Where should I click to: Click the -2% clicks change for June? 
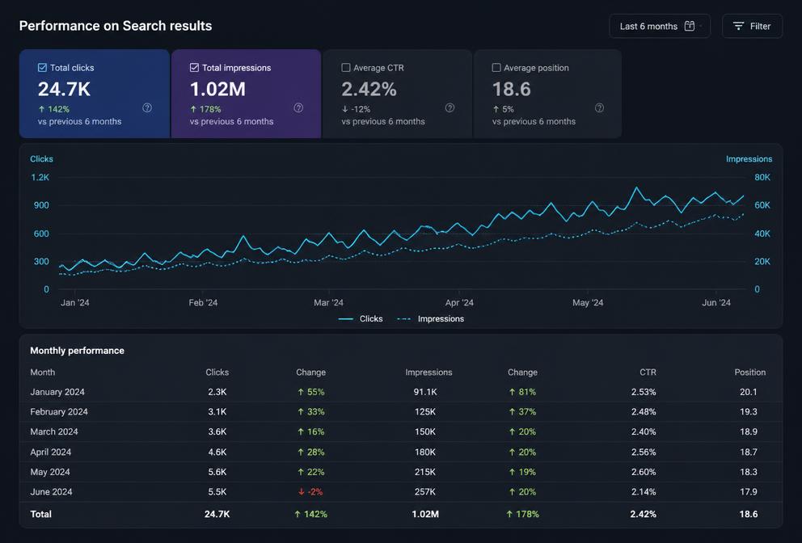coord(310,492)
